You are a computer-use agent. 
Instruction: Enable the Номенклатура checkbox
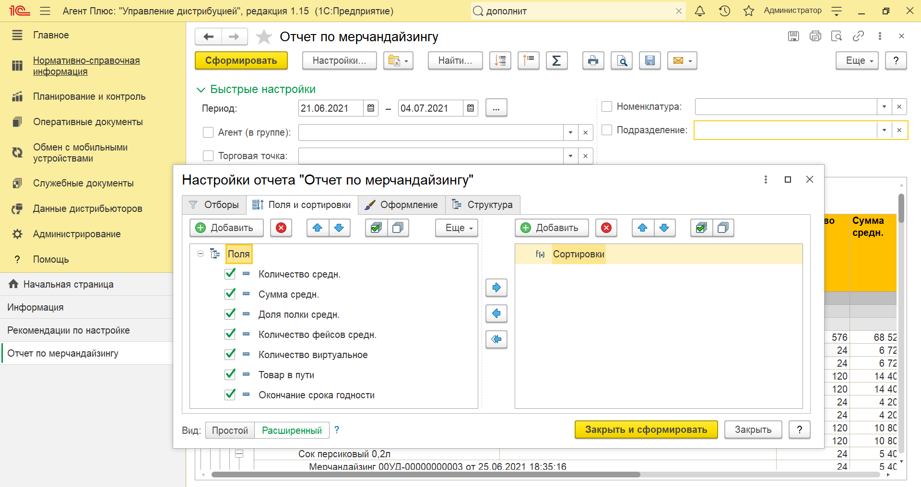pyautogui.click(x=607, y=106)
